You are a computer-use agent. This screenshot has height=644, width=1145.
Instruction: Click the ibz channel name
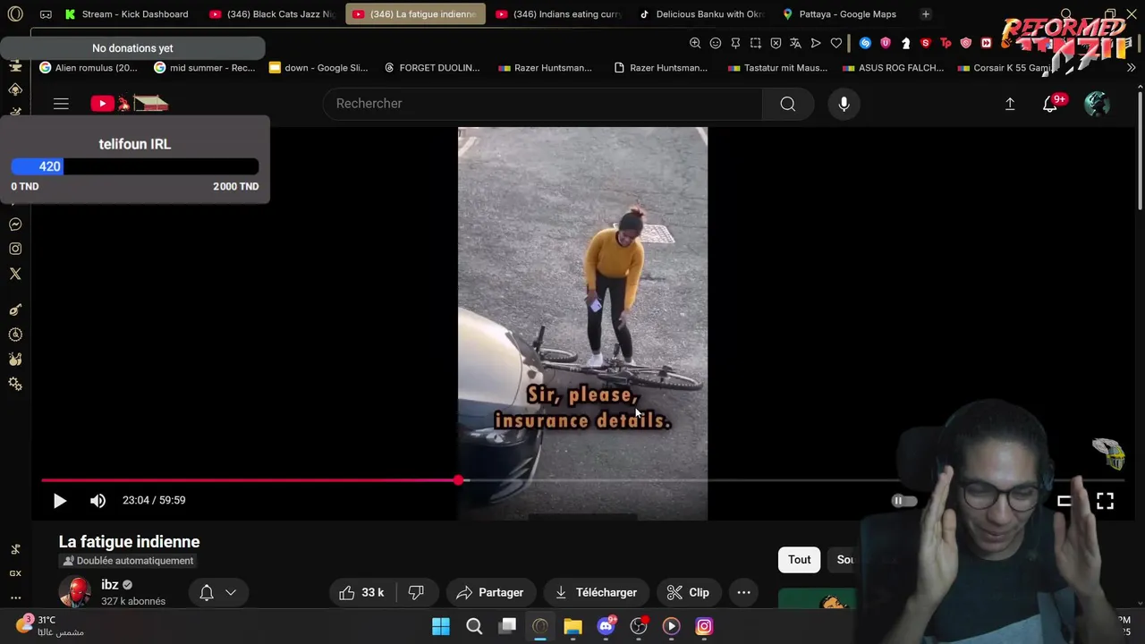pyautogui.click(x=110, y=585)
